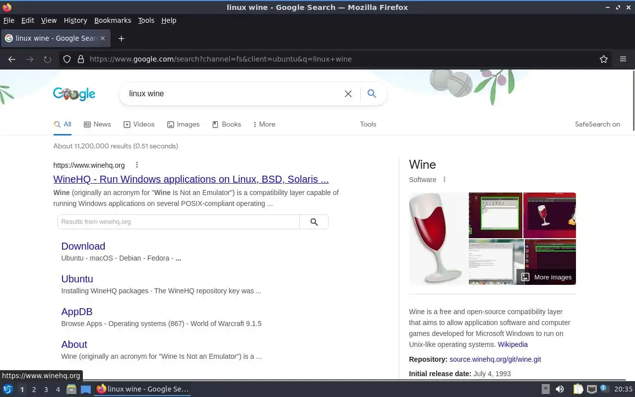Viewport: 635px width, 397px height.
Task: Open the View menu
Action: click(49, 20)
